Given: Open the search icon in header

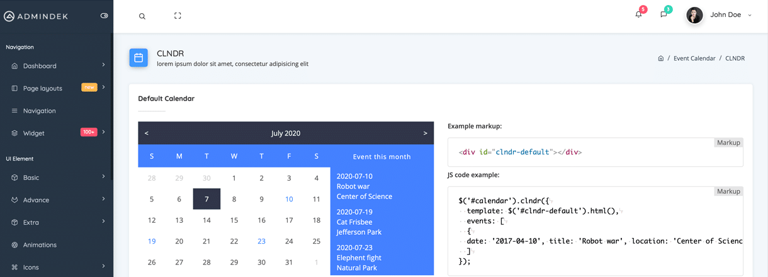Looking at the screenshot, I should (x=142, y=16).
